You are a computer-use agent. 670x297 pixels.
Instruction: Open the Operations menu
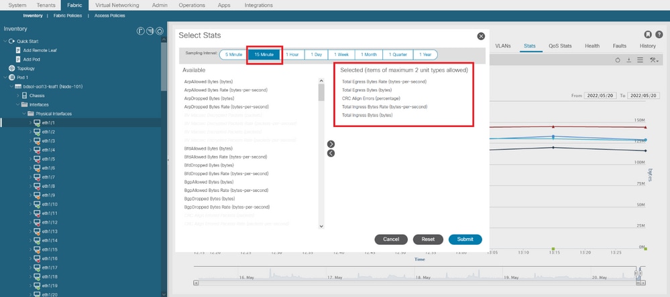192,5
